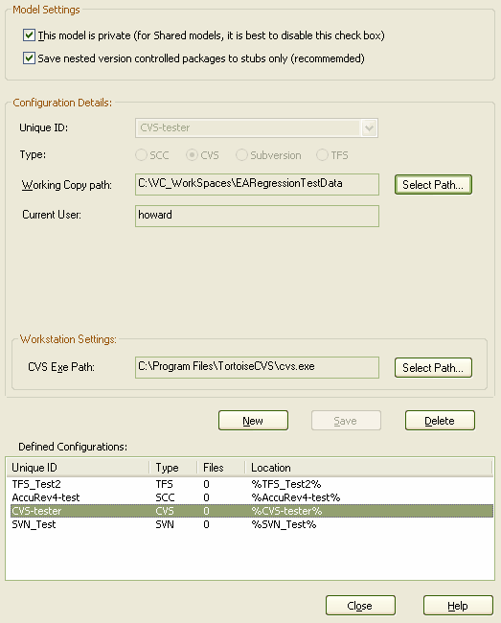Image resolution: width=501 pixels, height=623 pixels.
Task: Select the CVS type radio button
Action: tap(192, 155)
